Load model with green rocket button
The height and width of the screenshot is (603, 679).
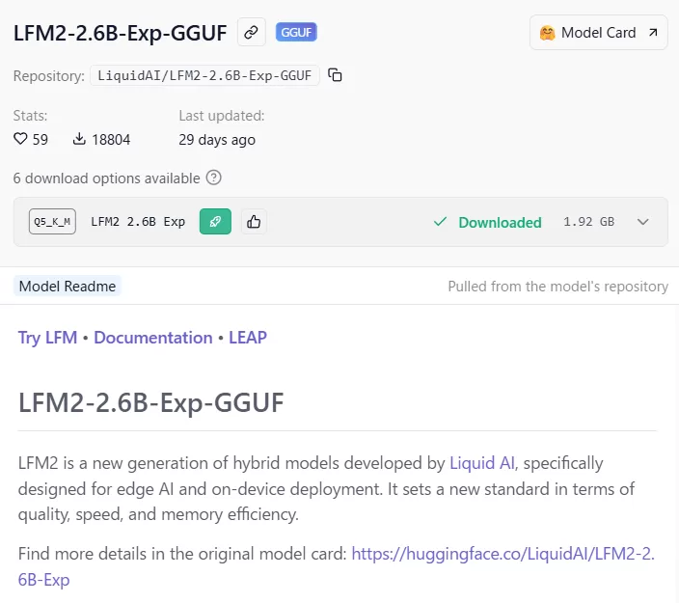(x=215, y=221)
